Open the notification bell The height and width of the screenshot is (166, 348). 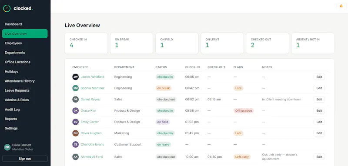pyautogui.click(x=341, y=6)
